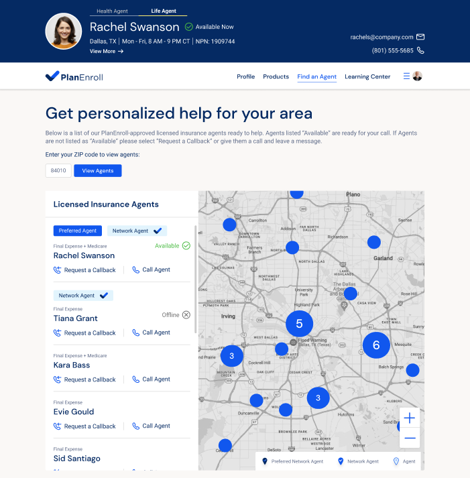This screenshot has height=478, width=470.
Task: Click Call Agent for Tiana Grant
Action: pyautogui.click(x=156, y=333)
